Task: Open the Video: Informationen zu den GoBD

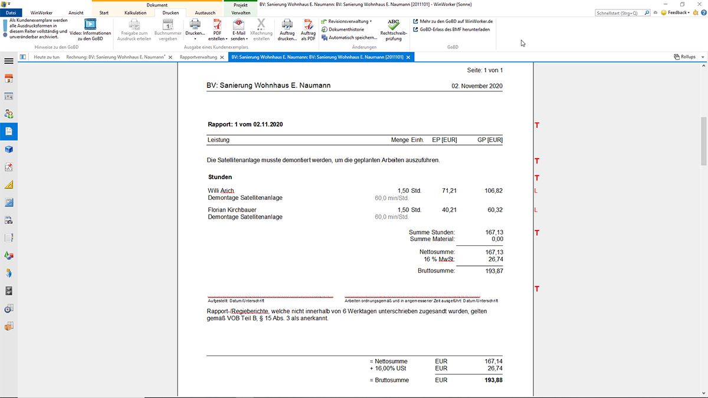Action: [90, 30]
